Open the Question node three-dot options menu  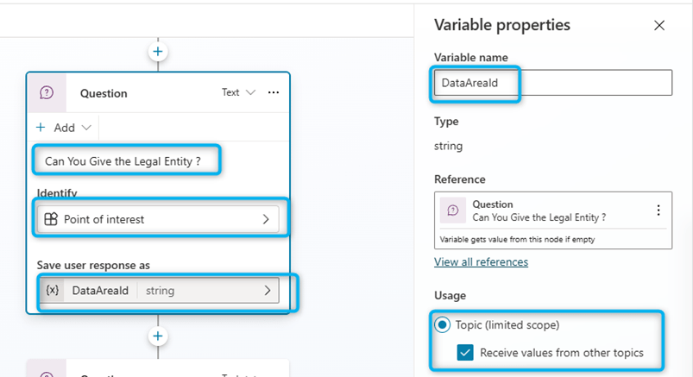coord(274,92)
